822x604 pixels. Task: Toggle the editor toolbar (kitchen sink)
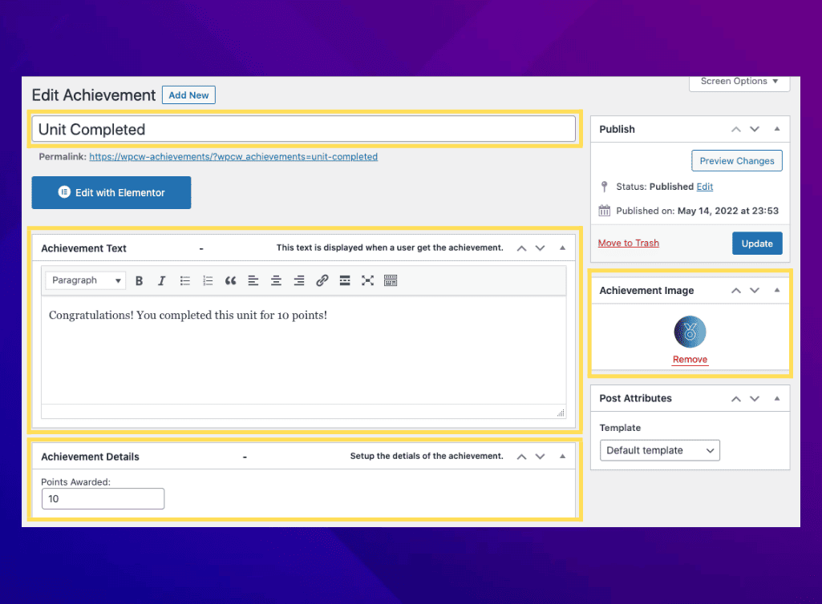pyautogui.click(x=391, y=281)
